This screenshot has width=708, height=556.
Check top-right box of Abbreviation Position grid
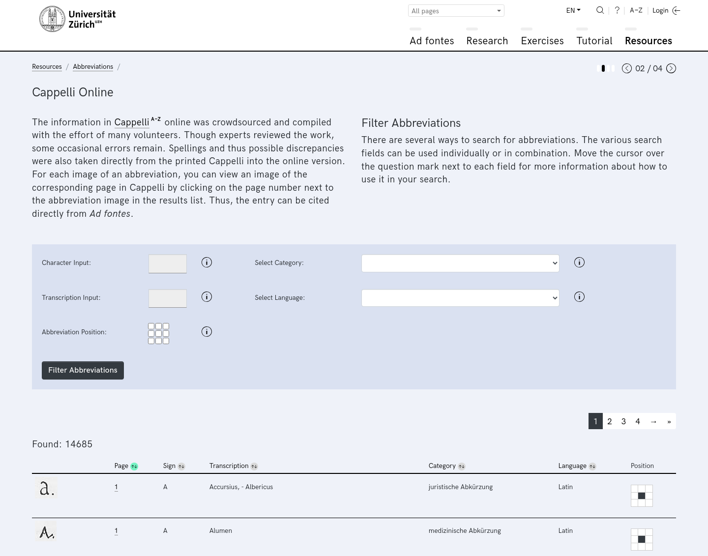(166, 326)
